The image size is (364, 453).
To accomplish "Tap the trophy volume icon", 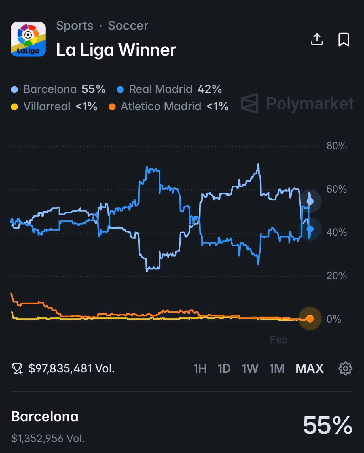I will (17, 368).
